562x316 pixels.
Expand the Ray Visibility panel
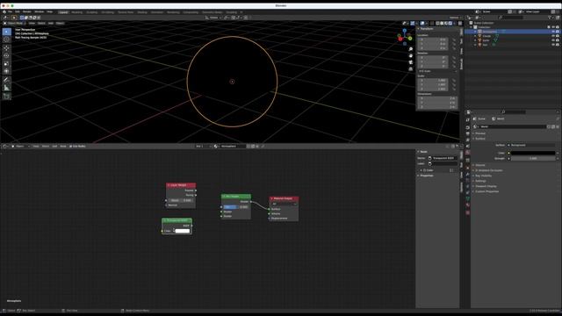click(x=483, y=176)
